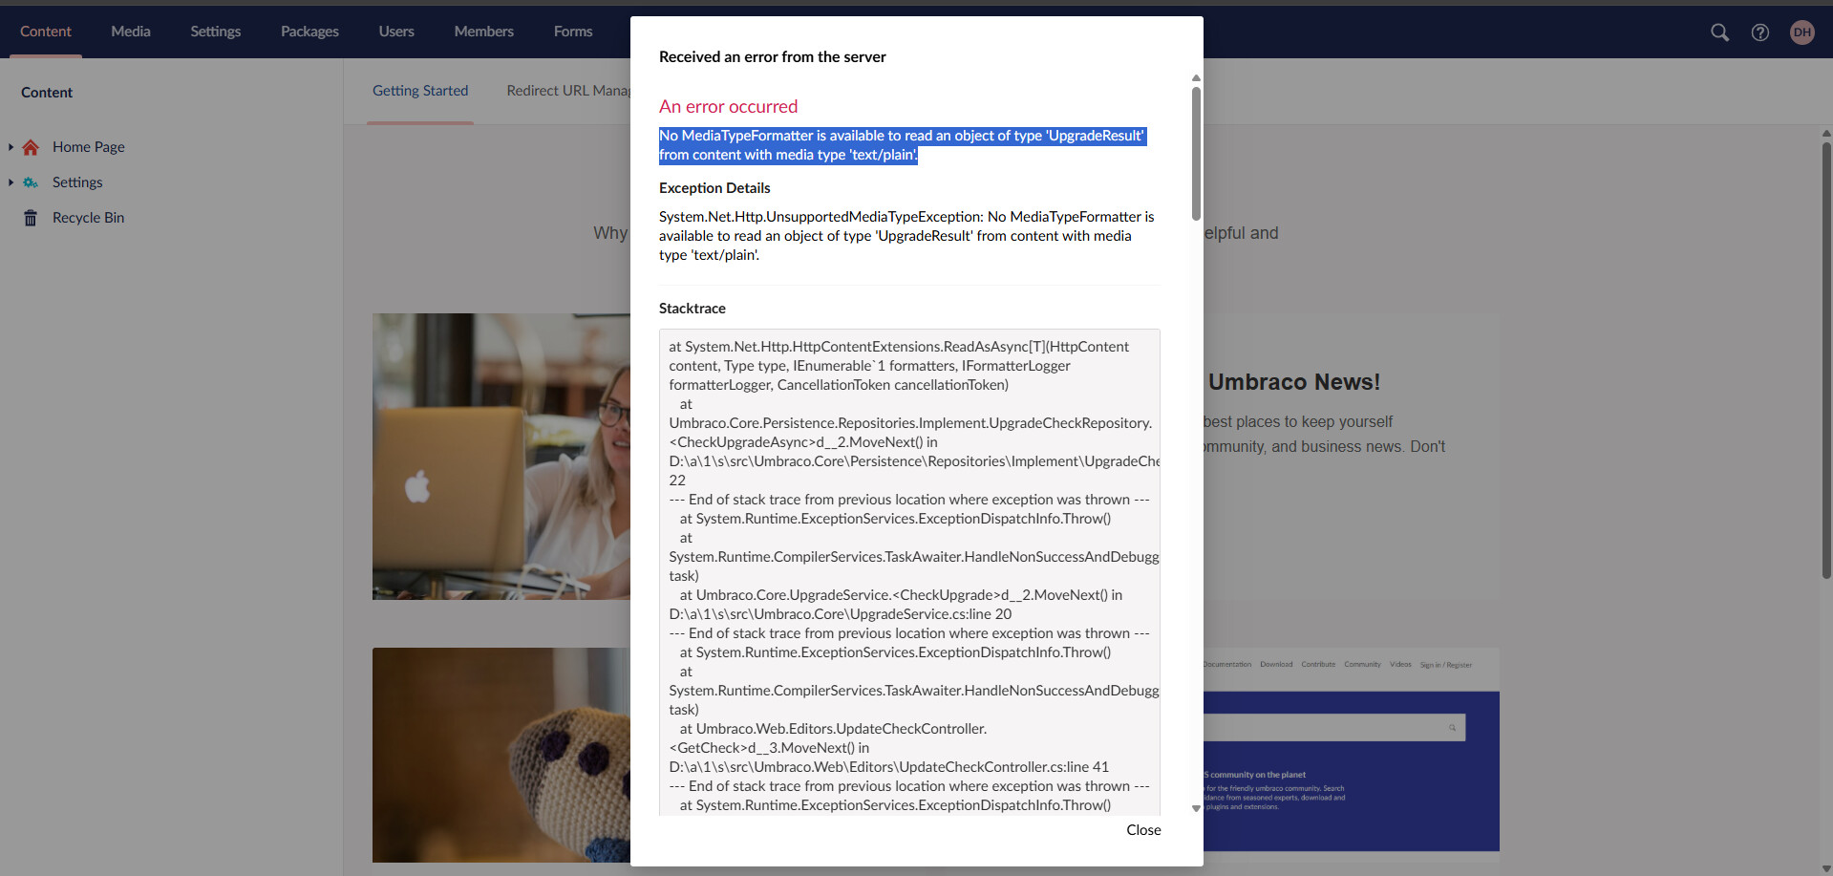Click the dashboard page scrollbar thumb
Image resolution: width=1833 pixels, height=876 pixels.
tap(1826, 360)
